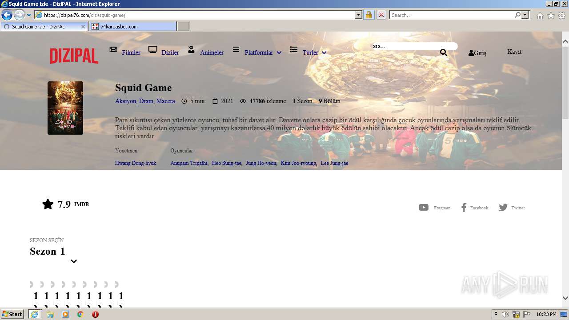The width and height of the screenshot is (569, 320).
Task: Click the Twitter share icon
Action: point(503,208)
